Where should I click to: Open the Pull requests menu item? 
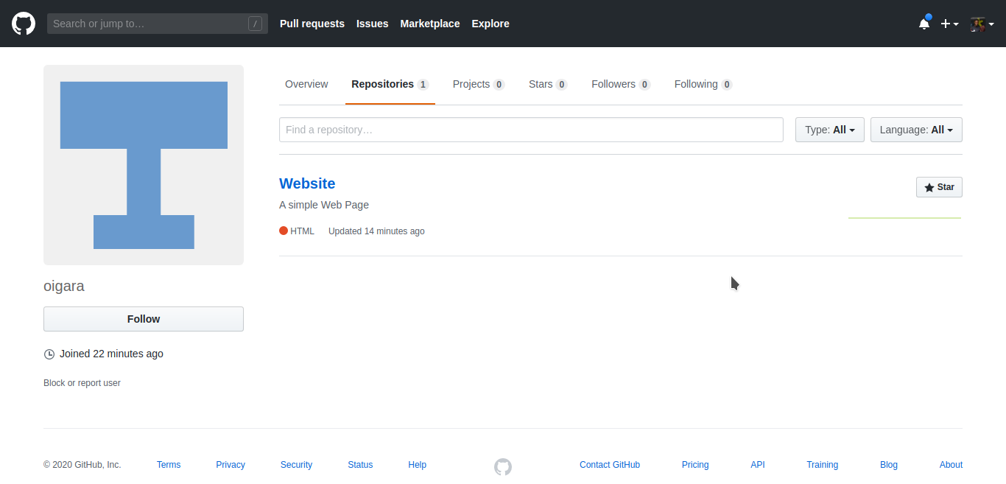coord(312,24)
